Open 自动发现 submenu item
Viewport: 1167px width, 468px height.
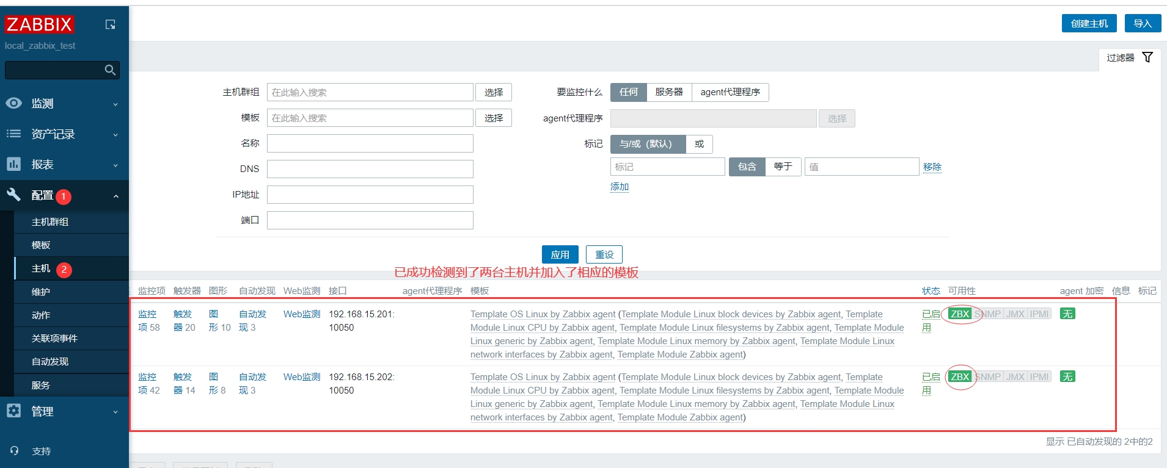click(x=71, y=361)
